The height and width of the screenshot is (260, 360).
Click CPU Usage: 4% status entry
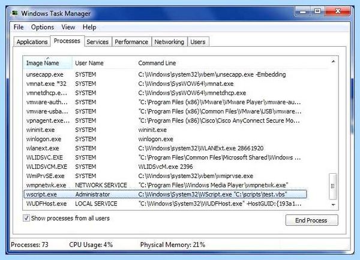click(x=91, y=244)
